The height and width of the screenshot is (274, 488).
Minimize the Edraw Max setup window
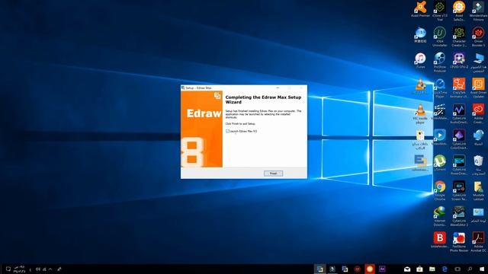point(278,88)
